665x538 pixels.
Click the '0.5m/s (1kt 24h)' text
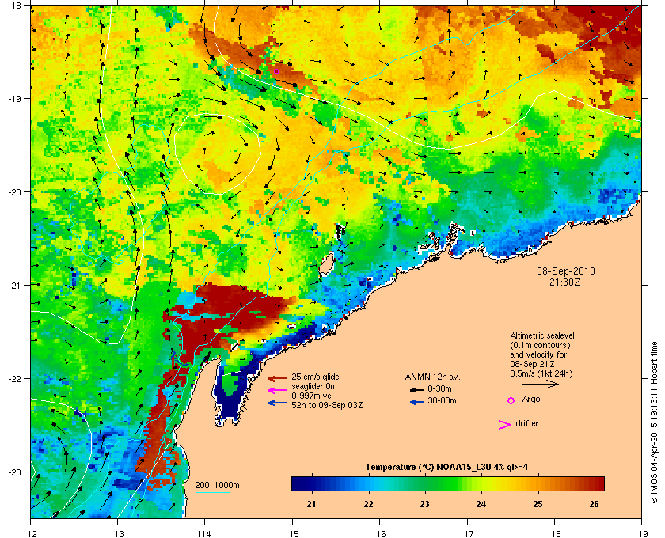[x=541, y=374]
